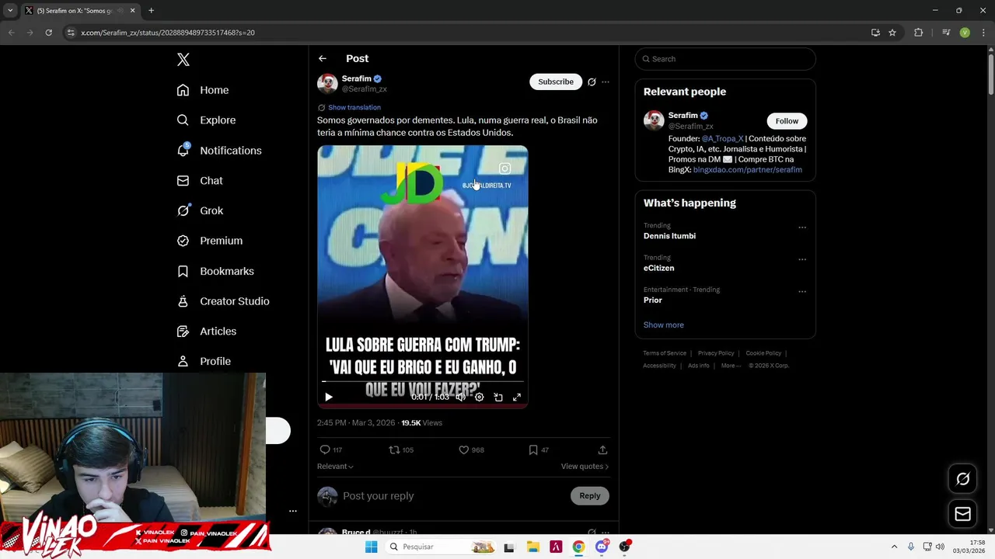
Task: Click the 19.5K Views count
Action: 421,423
